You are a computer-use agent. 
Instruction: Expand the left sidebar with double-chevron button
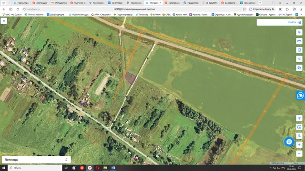pyautogui.click(x=4, y=21)
